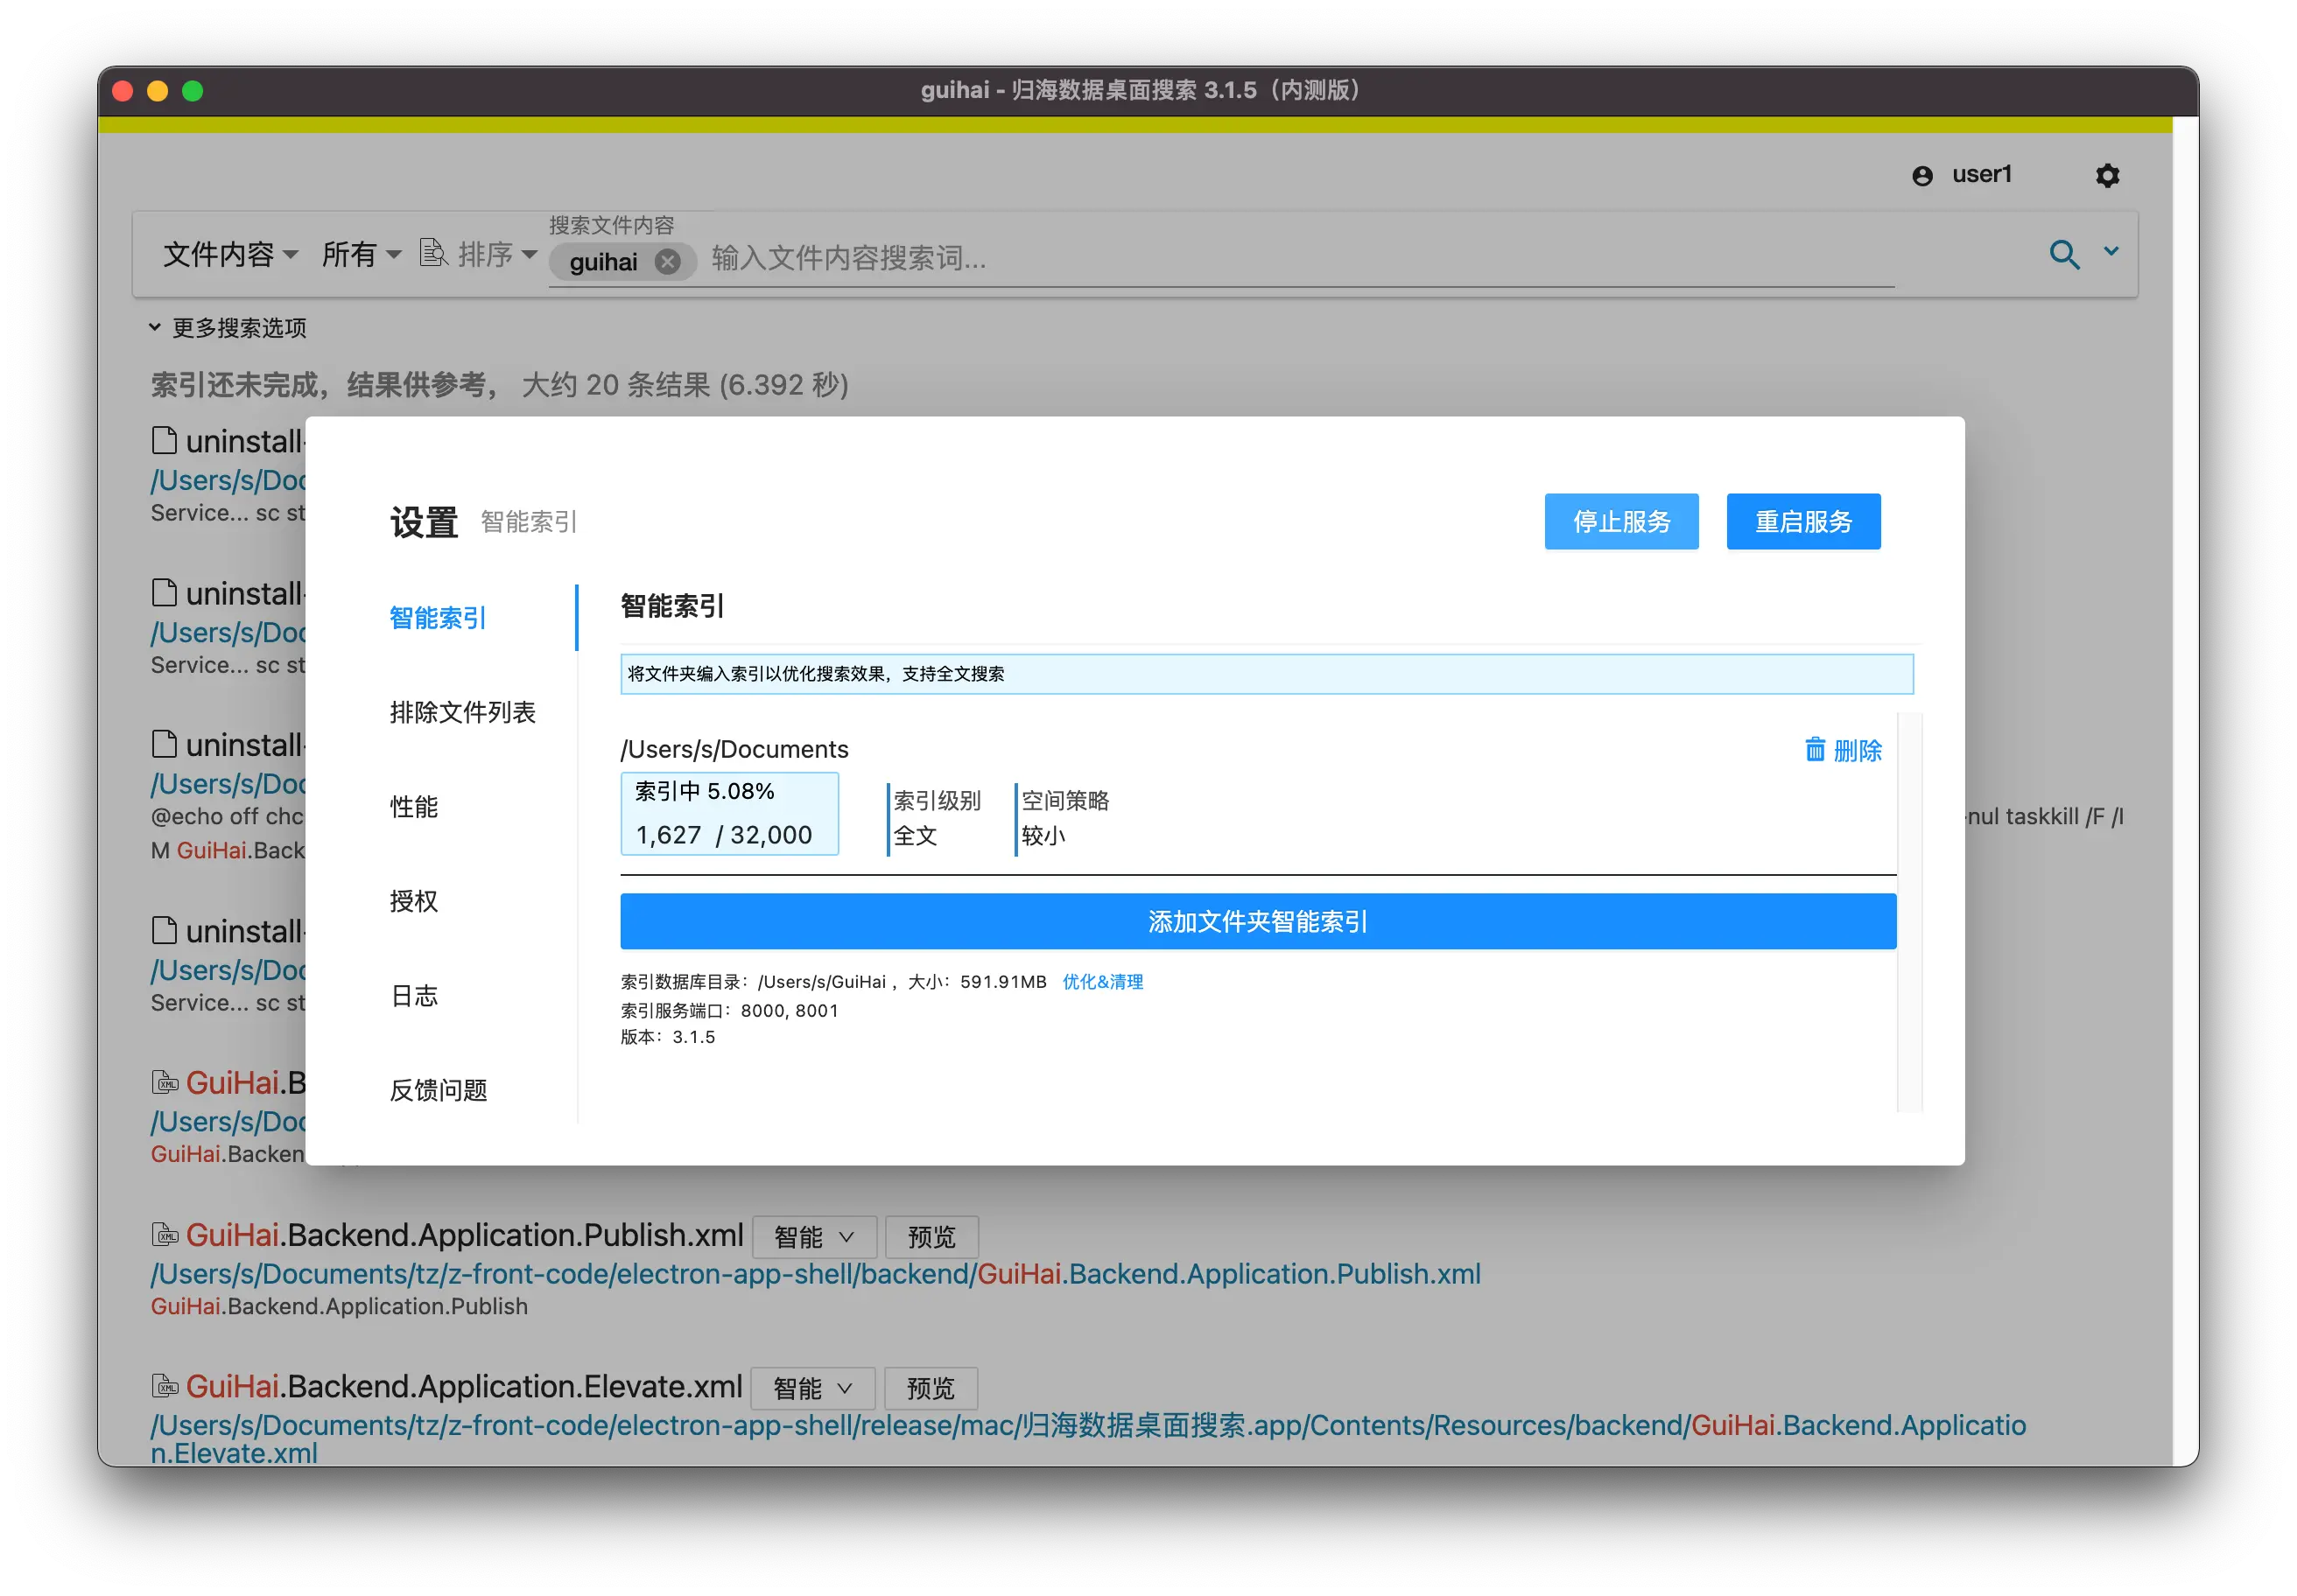This screenshot has height=1596, width=2297.
Task: Click the settings gear icon
Action: (x=2107, y=176)
